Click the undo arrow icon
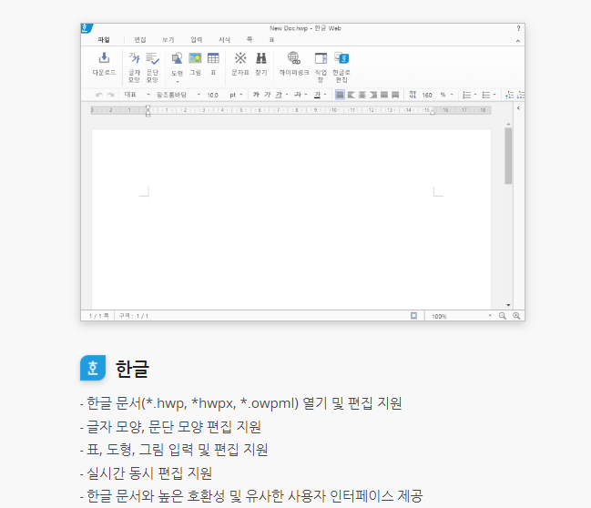This screenshot has width=591, height=508. tap(99, 95)
